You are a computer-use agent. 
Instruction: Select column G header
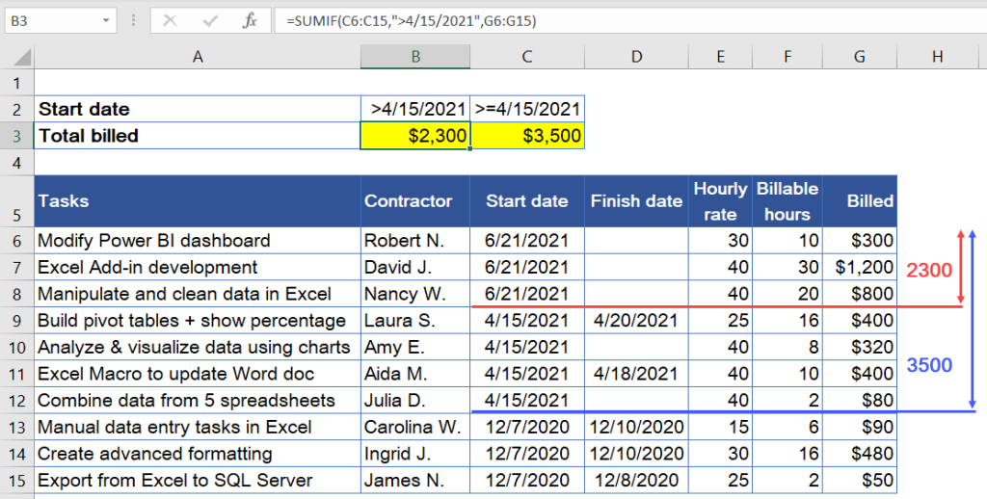[x=859, y=58]
